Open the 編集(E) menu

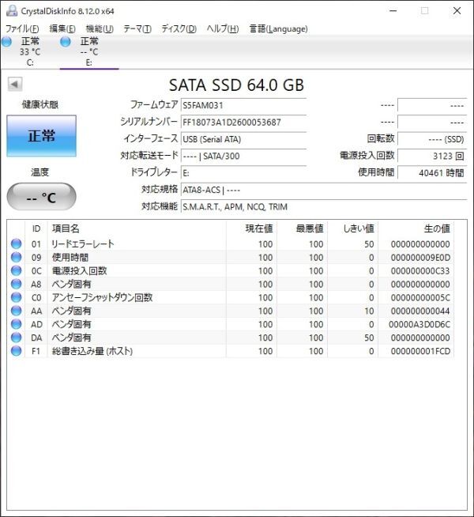62,29
